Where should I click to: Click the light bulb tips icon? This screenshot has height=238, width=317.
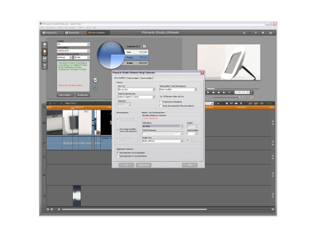tap(263, 33)
